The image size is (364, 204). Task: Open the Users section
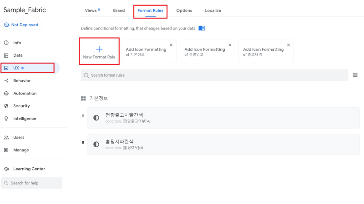[x=19, y=137]
